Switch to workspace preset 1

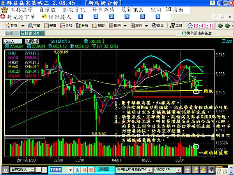pos(80,16)
